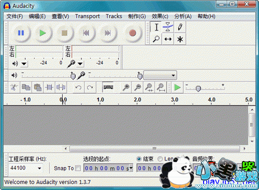Click the output level meter bars
This screenshot has width=259, height=190.
point(39,52)
